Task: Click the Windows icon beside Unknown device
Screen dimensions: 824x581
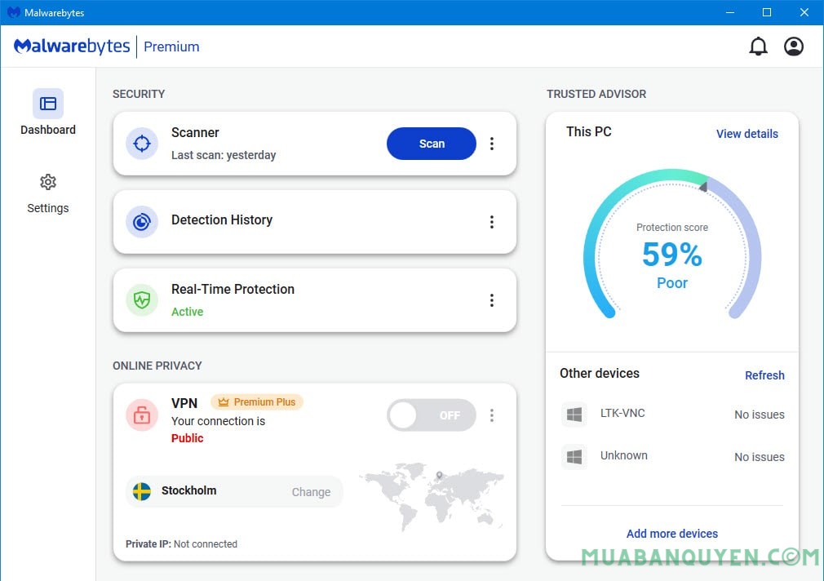Action: click(x=574, y=456)
